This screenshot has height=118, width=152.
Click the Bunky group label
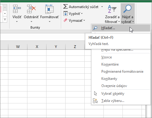(x=35, y=27)
